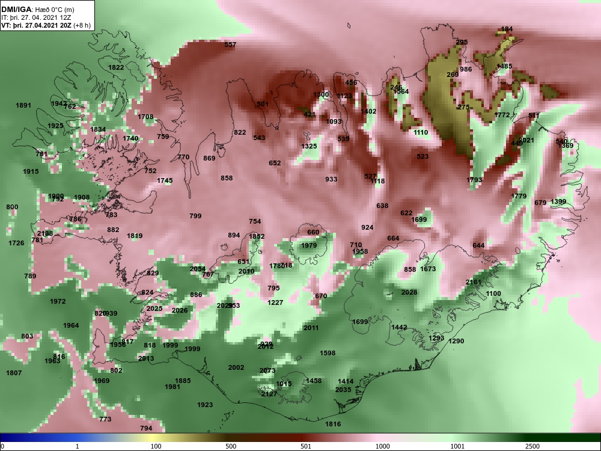601x451 pixels.
Task: Select the map value 894
Action: [234, 236]
